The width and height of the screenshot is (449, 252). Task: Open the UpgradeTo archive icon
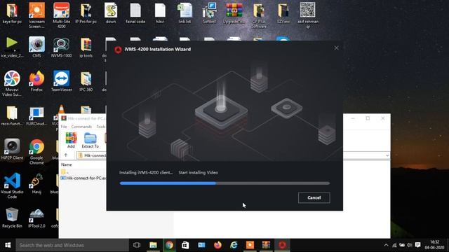click(x=234, y=13)
